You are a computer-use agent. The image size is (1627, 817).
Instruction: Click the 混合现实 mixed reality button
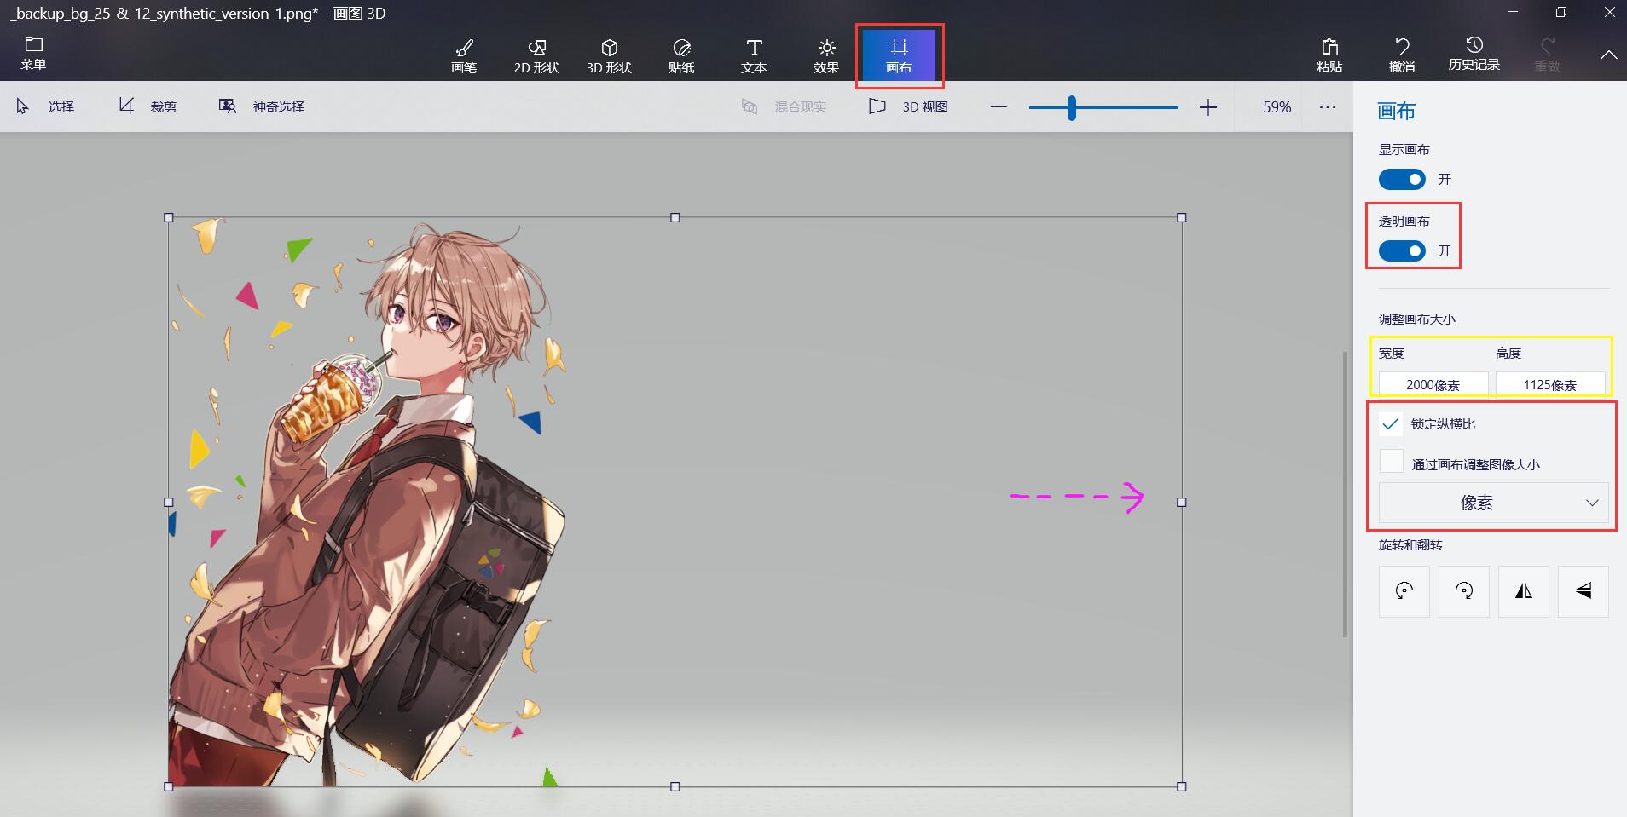785,106
